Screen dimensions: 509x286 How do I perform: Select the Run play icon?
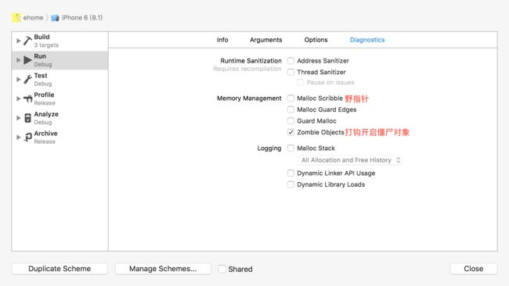[27, 60]
